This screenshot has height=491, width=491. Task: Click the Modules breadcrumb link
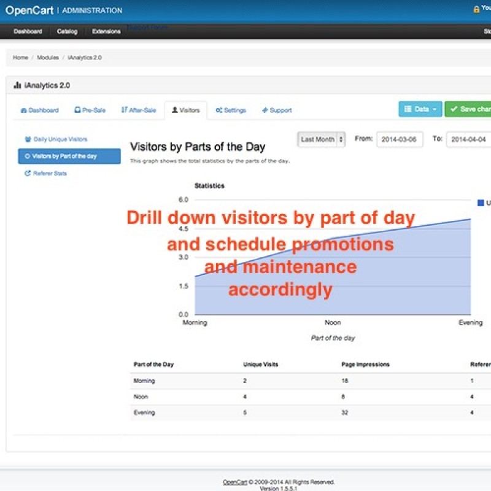coord(48,57)
